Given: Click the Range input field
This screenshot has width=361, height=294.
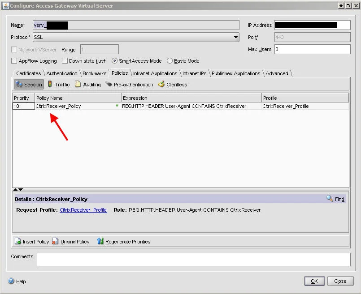Looking at the screenshot, I should 100,49.
